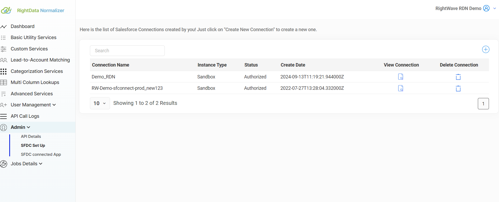Click the Connection Name column header
This screenshot has height=202, width=499.
click(111, 65)
